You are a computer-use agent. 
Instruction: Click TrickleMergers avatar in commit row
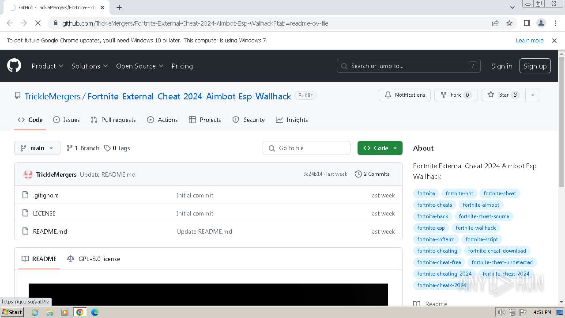click(x=28, y=174)
